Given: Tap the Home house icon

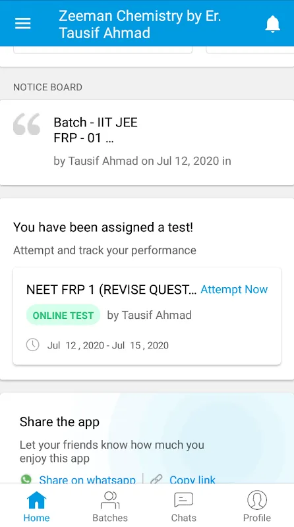Looking at the screenshot, I should (x=37, y=500).
